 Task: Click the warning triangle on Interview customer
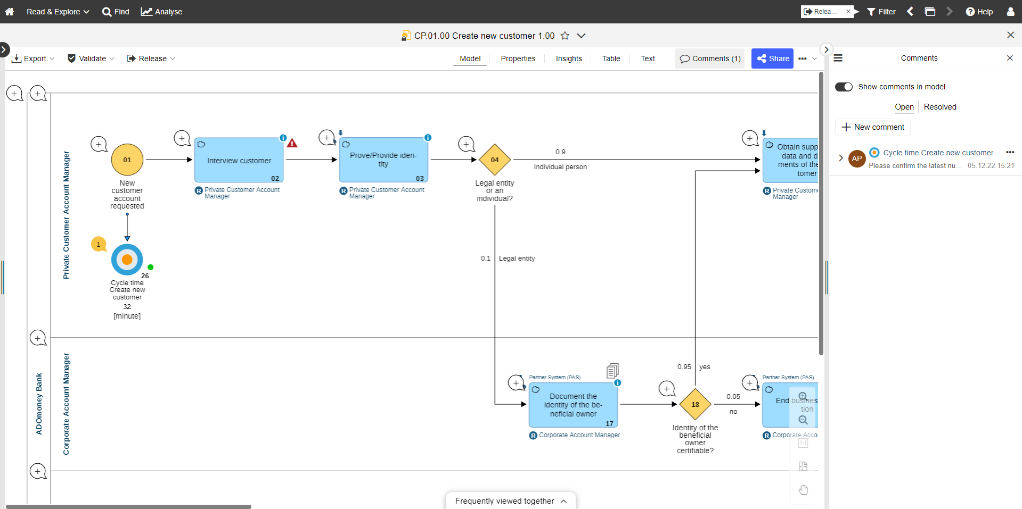(292, 143)
